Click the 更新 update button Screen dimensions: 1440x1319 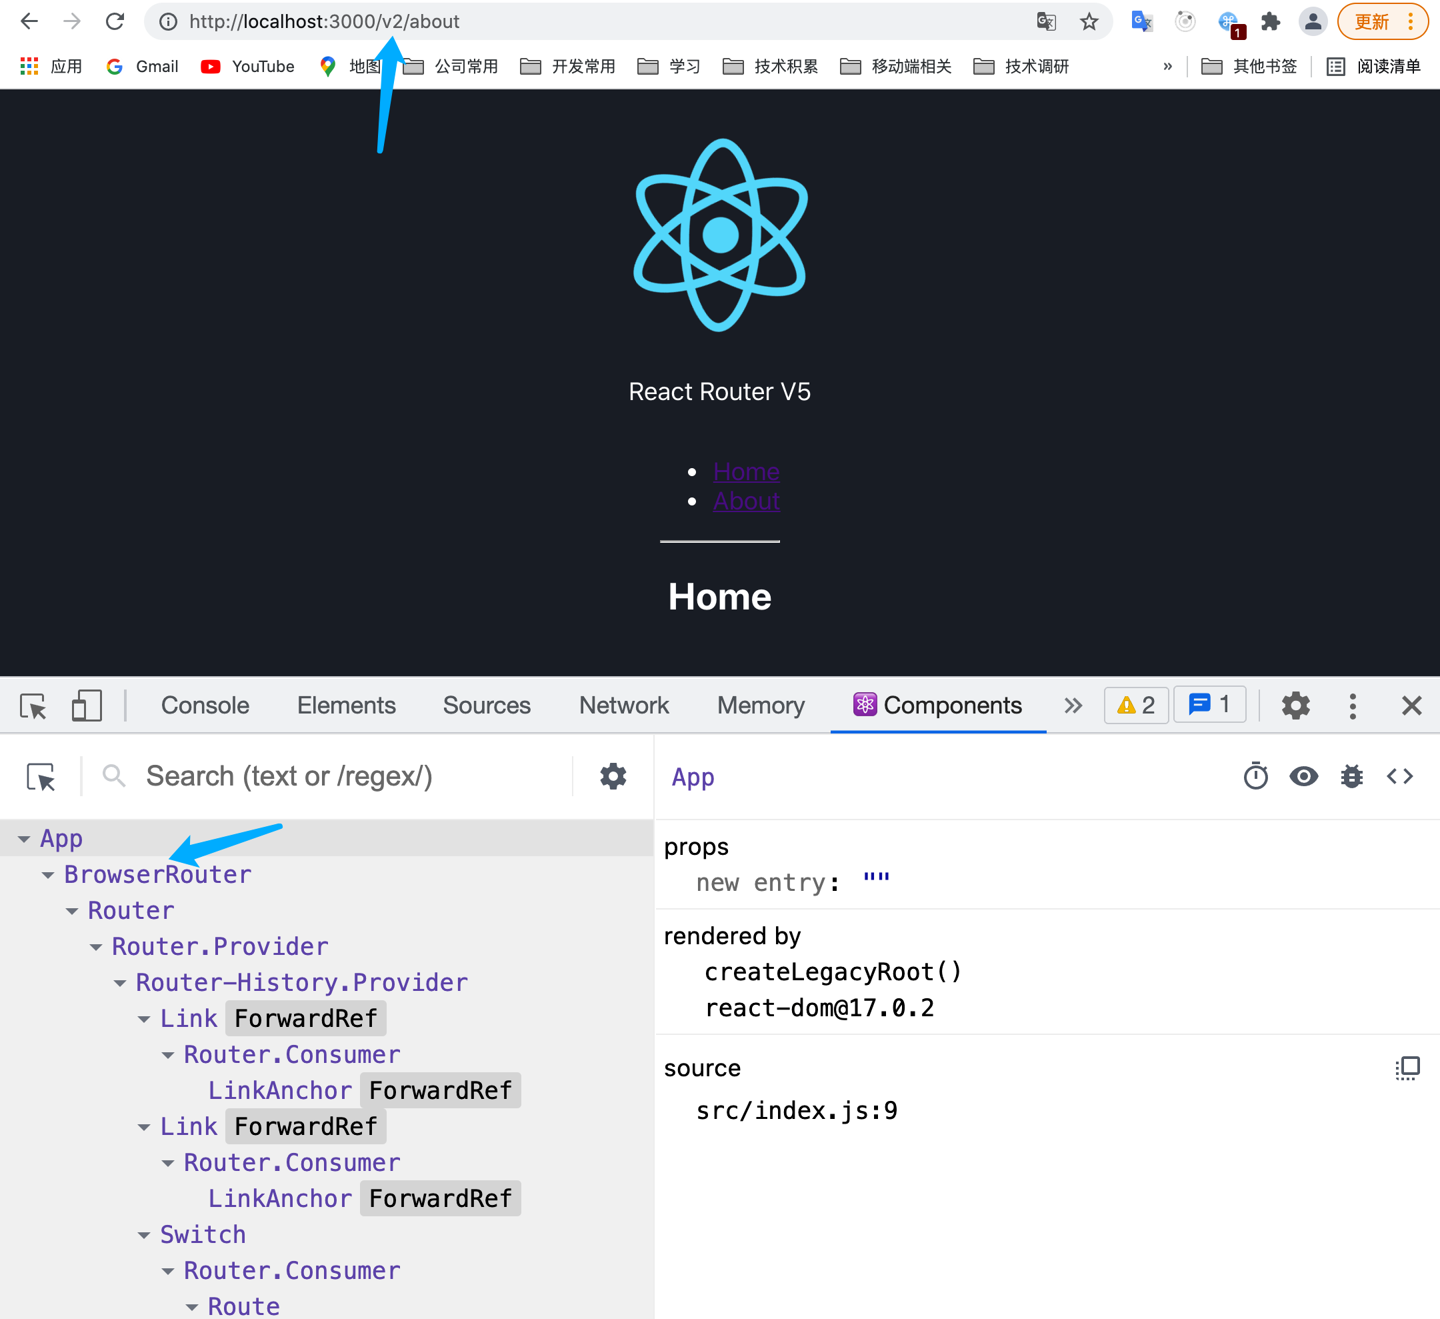[1371, 22]
